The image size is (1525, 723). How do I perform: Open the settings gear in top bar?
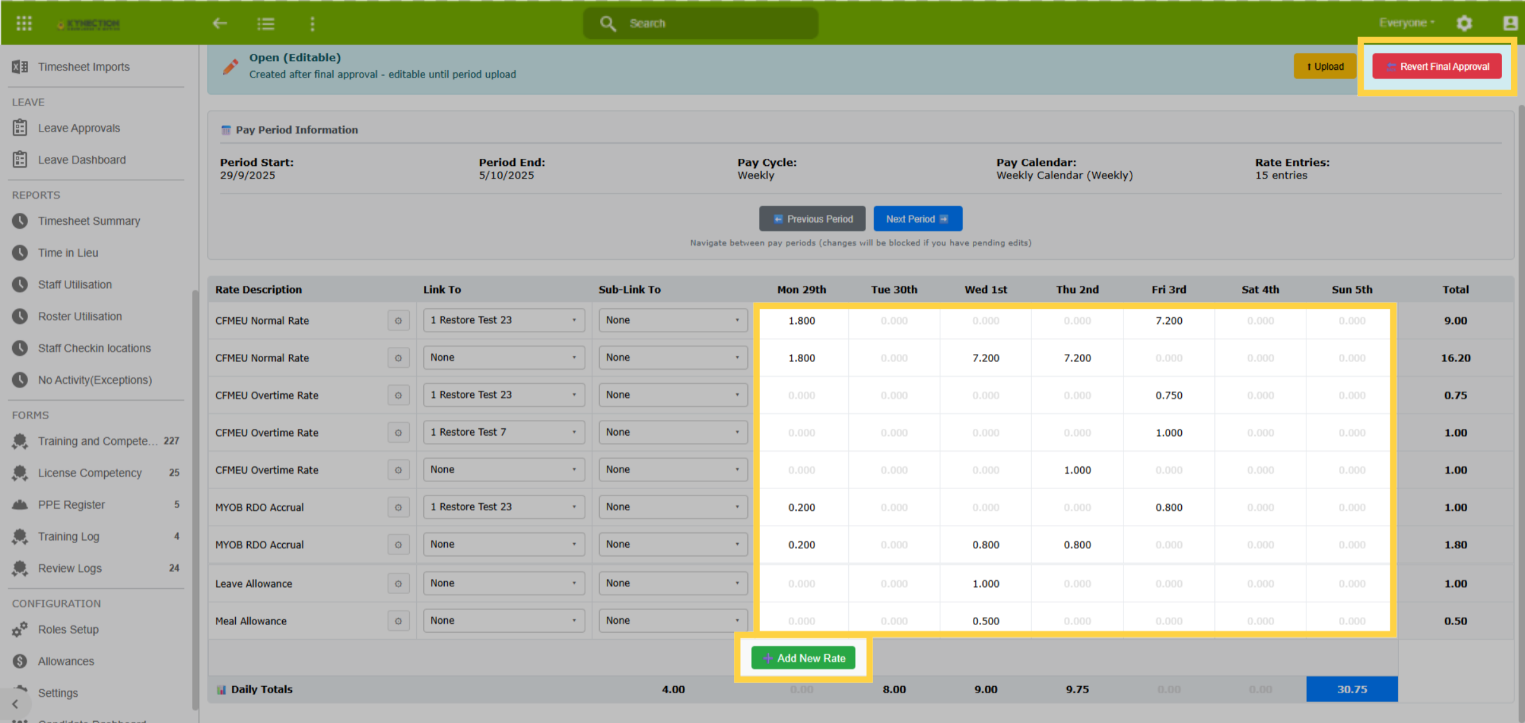1464,24
